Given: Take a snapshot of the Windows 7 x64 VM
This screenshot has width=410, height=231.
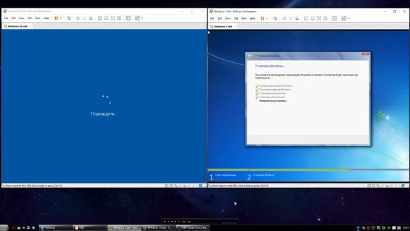Looking at the screenshot, I should click(x=284, y=19).
